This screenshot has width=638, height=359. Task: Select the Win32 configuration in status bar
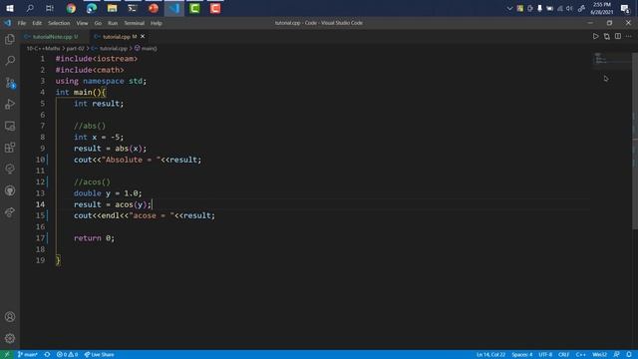tap(599, 355)
